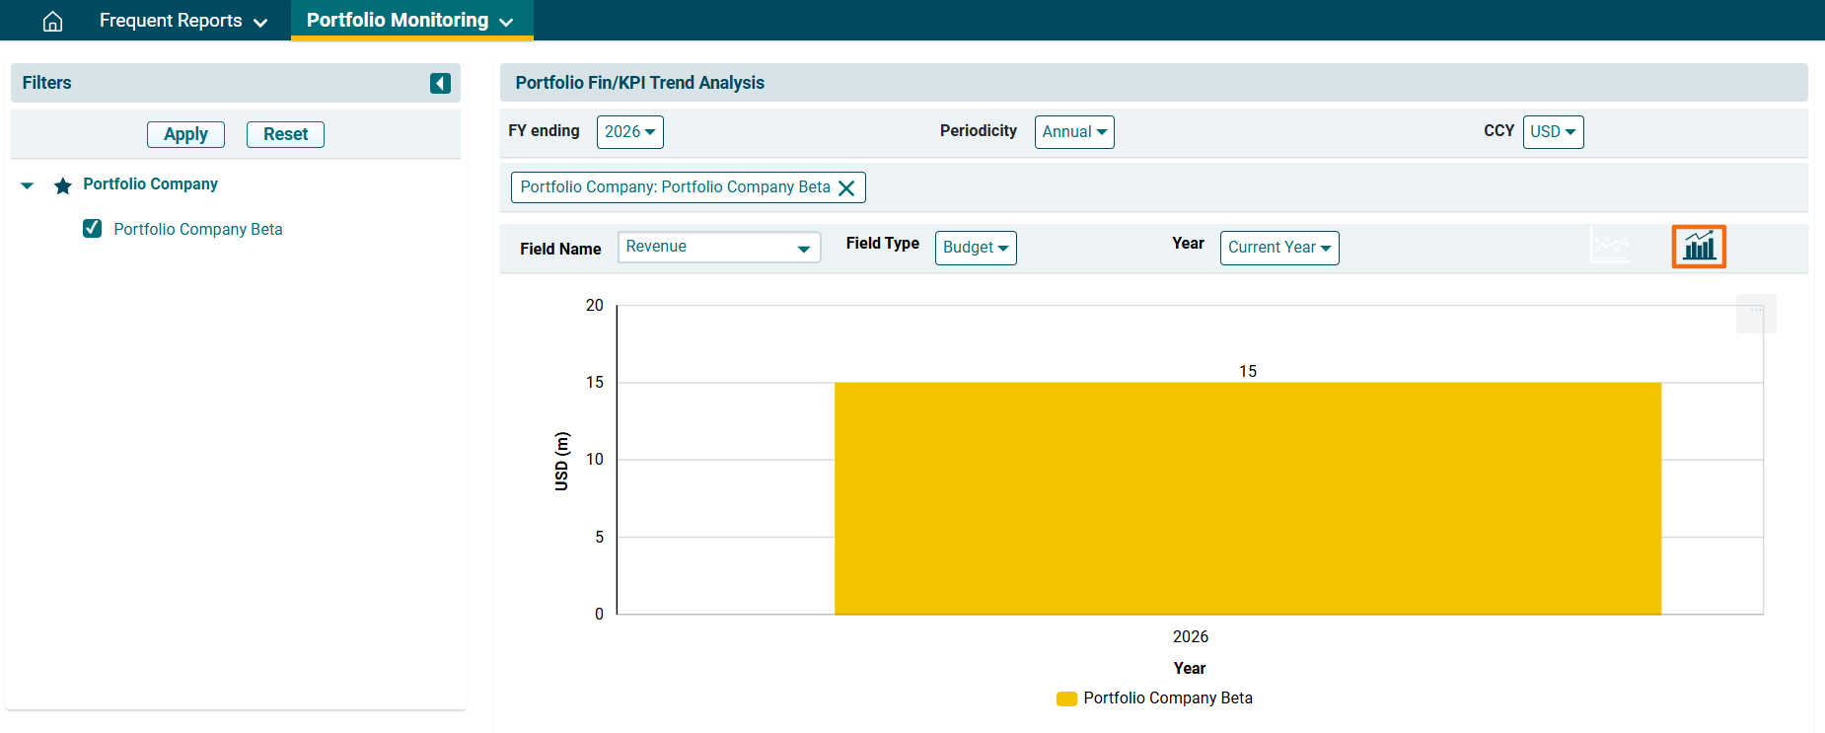Click the Portfolio Company star icon
Image resolution: width=1825 pixels, height=733 pixels.
click(63, 185)
